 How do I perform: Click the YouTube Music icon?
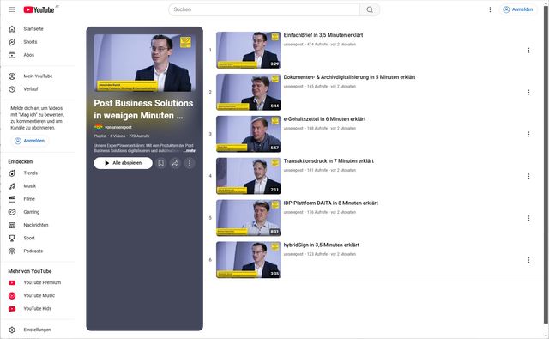coord(12,295)
